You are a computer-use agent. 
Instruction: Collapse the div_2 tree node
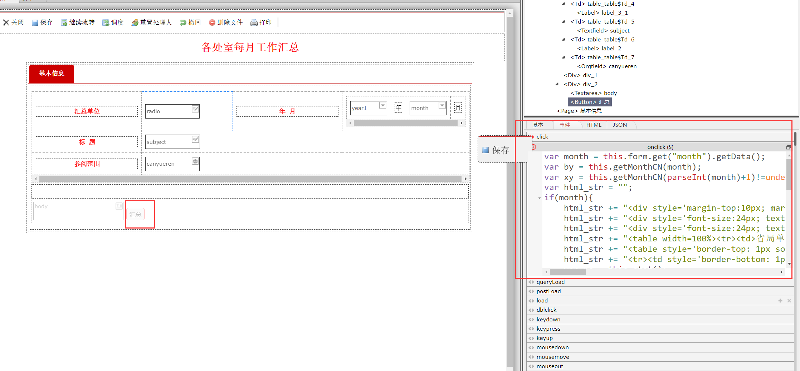557,84
